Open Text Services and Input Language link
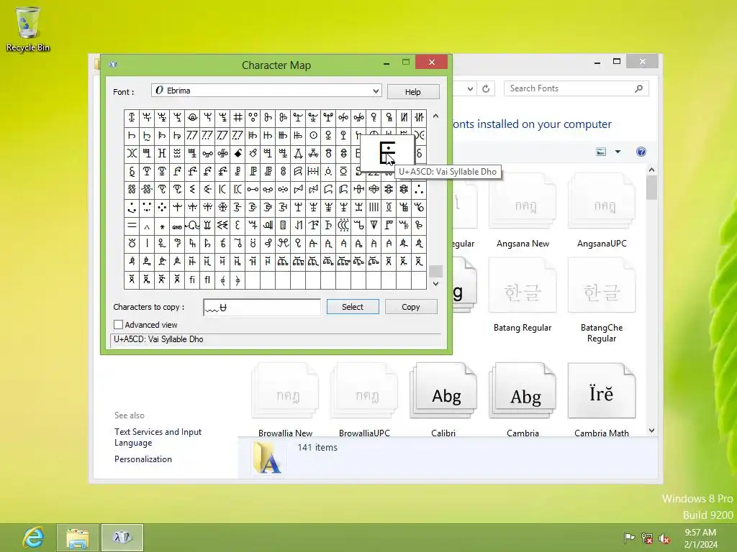737x552 pixels. click(x=158, y=437)
